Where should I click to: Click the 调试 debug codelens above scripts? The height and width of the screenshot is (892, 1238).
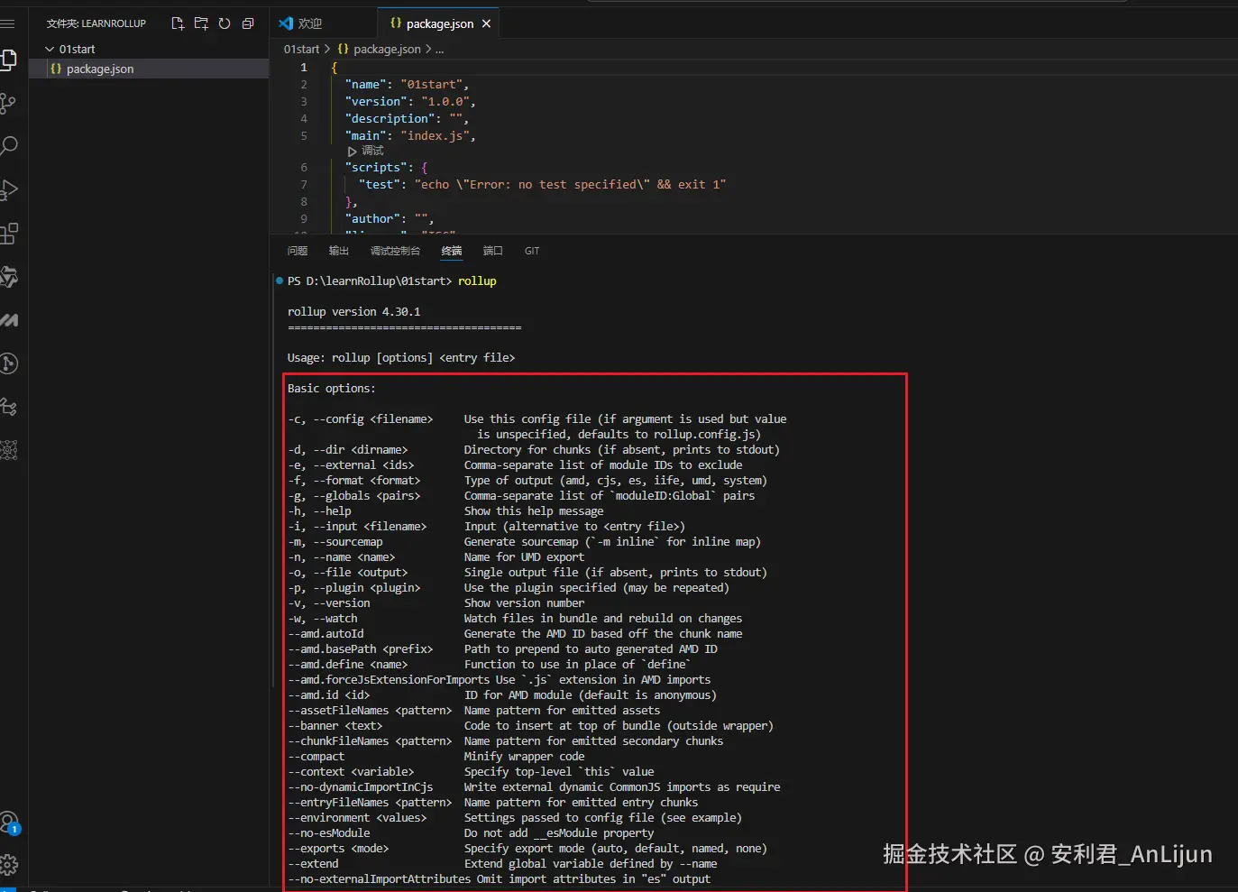coord(366,151)
